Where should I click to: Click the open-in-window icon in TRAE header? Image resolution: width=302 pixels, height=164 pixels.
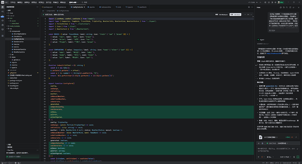pos(290,7)
